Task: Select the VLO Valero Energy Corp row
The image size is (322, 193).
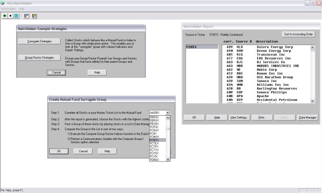Action: tap(266, 47)
